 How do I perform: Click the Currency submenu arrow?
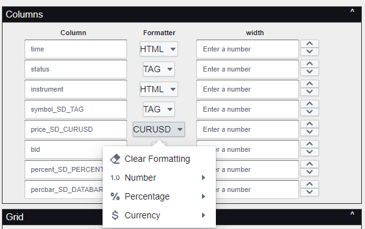point(203,215)
